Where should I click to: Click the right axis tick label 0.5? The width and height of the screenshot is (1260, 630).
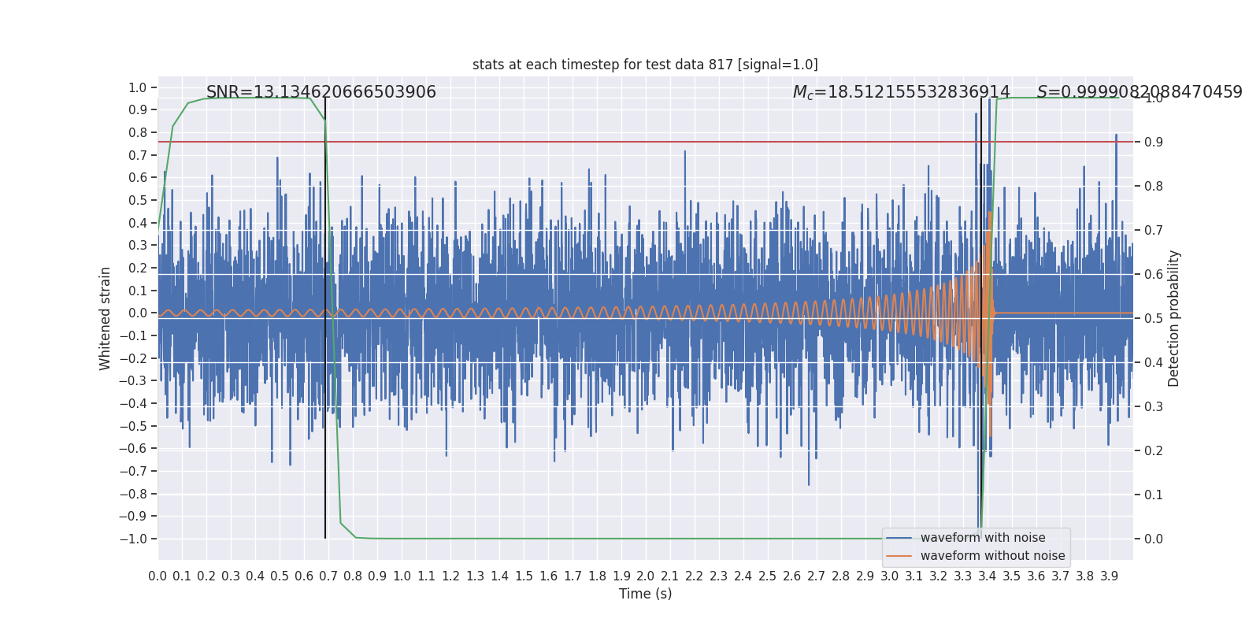point(1154,318)
